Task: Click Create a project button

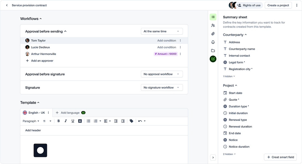Action: (278, 5)
